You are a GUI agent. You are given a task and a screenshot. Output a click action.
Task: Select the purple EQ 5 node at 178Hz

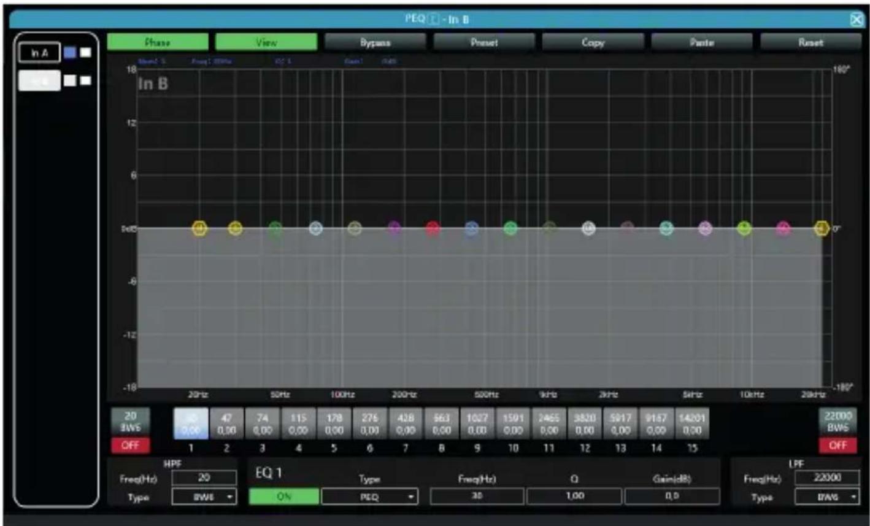[394, 228]
